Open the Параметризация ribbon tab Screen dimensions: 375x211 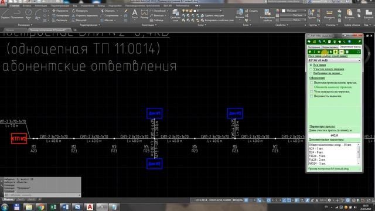point(60,6)
